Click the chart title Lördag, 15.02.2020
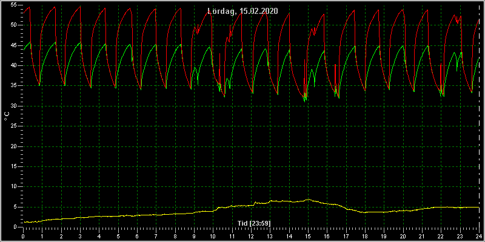The image size is (485, 242). coord(242,11)
